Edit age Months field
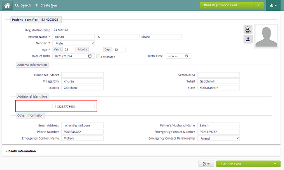Viewport: 284px width, 170px height. pyautogui.click(x=95, y=50)
